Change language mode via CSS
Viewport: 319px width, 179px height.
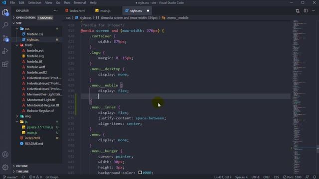(x=276, y=177)
